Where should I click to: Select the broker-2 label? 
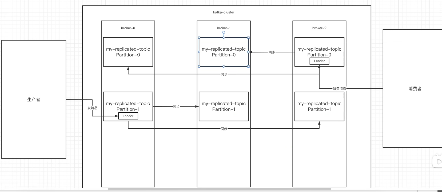coord(319,28)
